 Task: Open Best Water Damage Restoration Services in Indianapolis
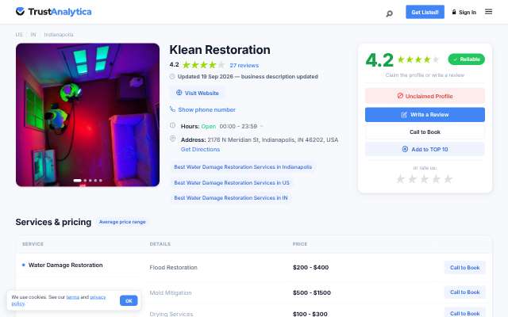tap(243, 167)
